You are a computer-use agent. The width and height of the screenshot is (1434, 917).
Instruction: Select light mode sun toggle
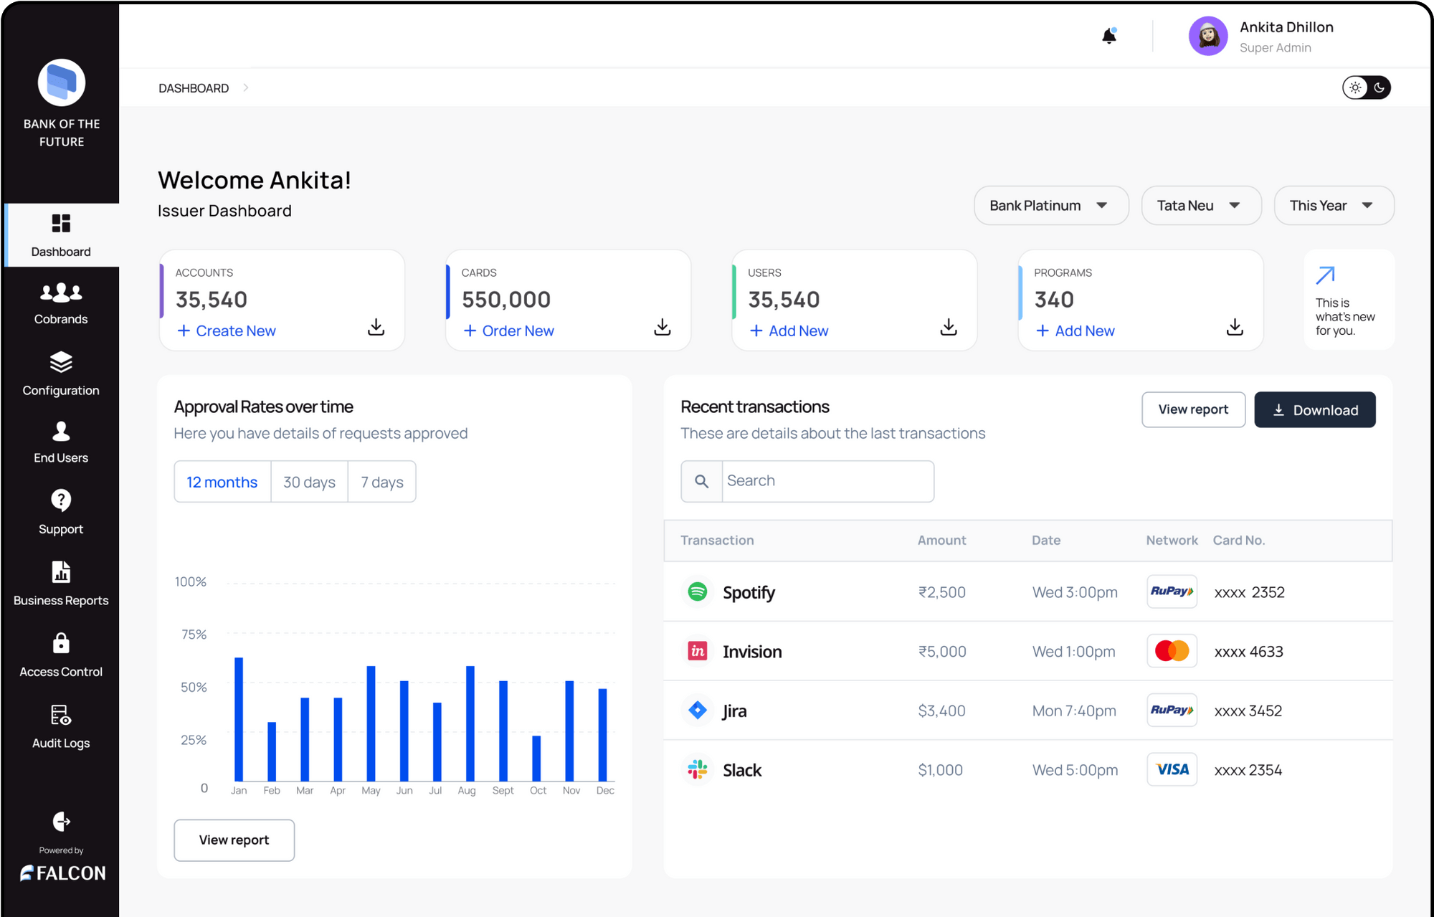click(x=1355, y=87)
